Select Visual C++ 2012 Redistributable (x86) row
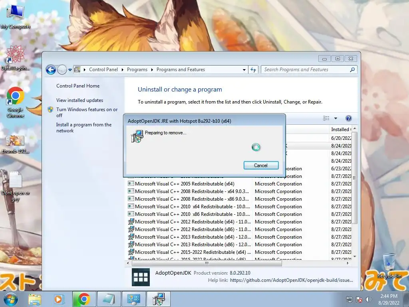 [x=240, y=229]
